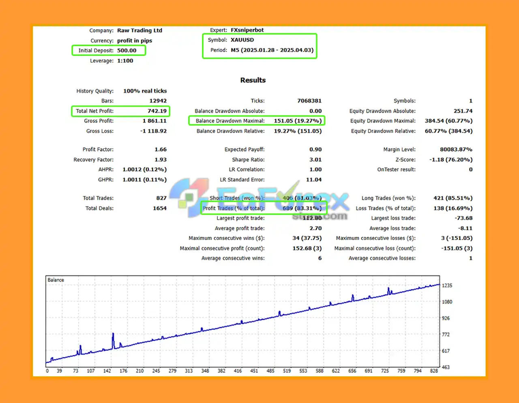Screen dimensions: 519x403
Task: Click Equity Drawdown Relative value 60.77% (384.54)
Action: click(x=448, y=131)
